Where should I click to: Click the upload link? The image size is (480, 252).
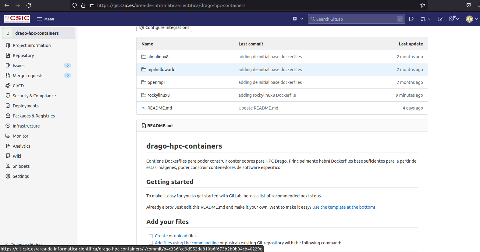tap(180, 236)
